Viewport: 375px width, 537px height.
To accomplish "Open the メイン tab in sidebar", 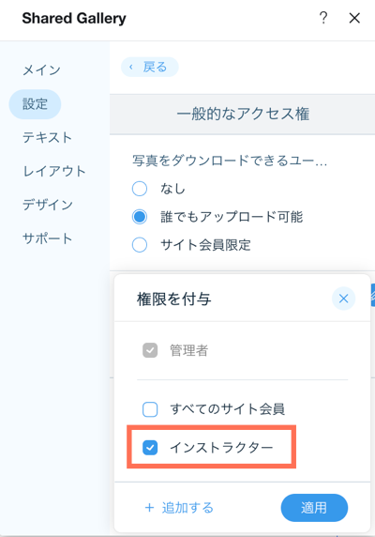I will click(x=41, y=70).
